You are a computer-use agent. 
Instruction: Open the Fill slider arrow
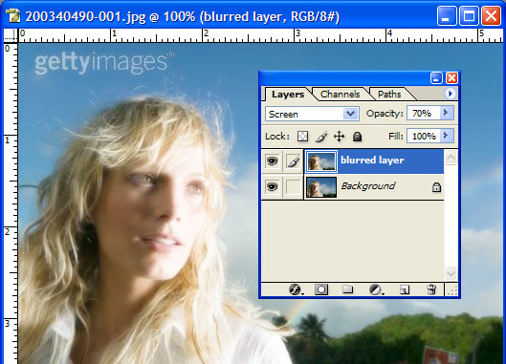pos(446,136)
